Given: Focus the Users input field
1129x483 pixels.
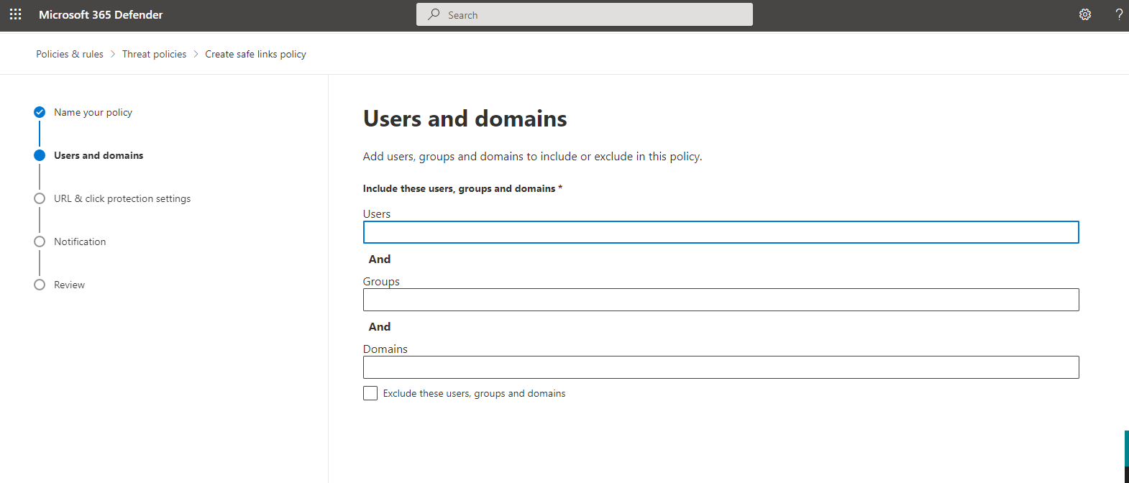Looking at the screenshot, I should [721, 232].
